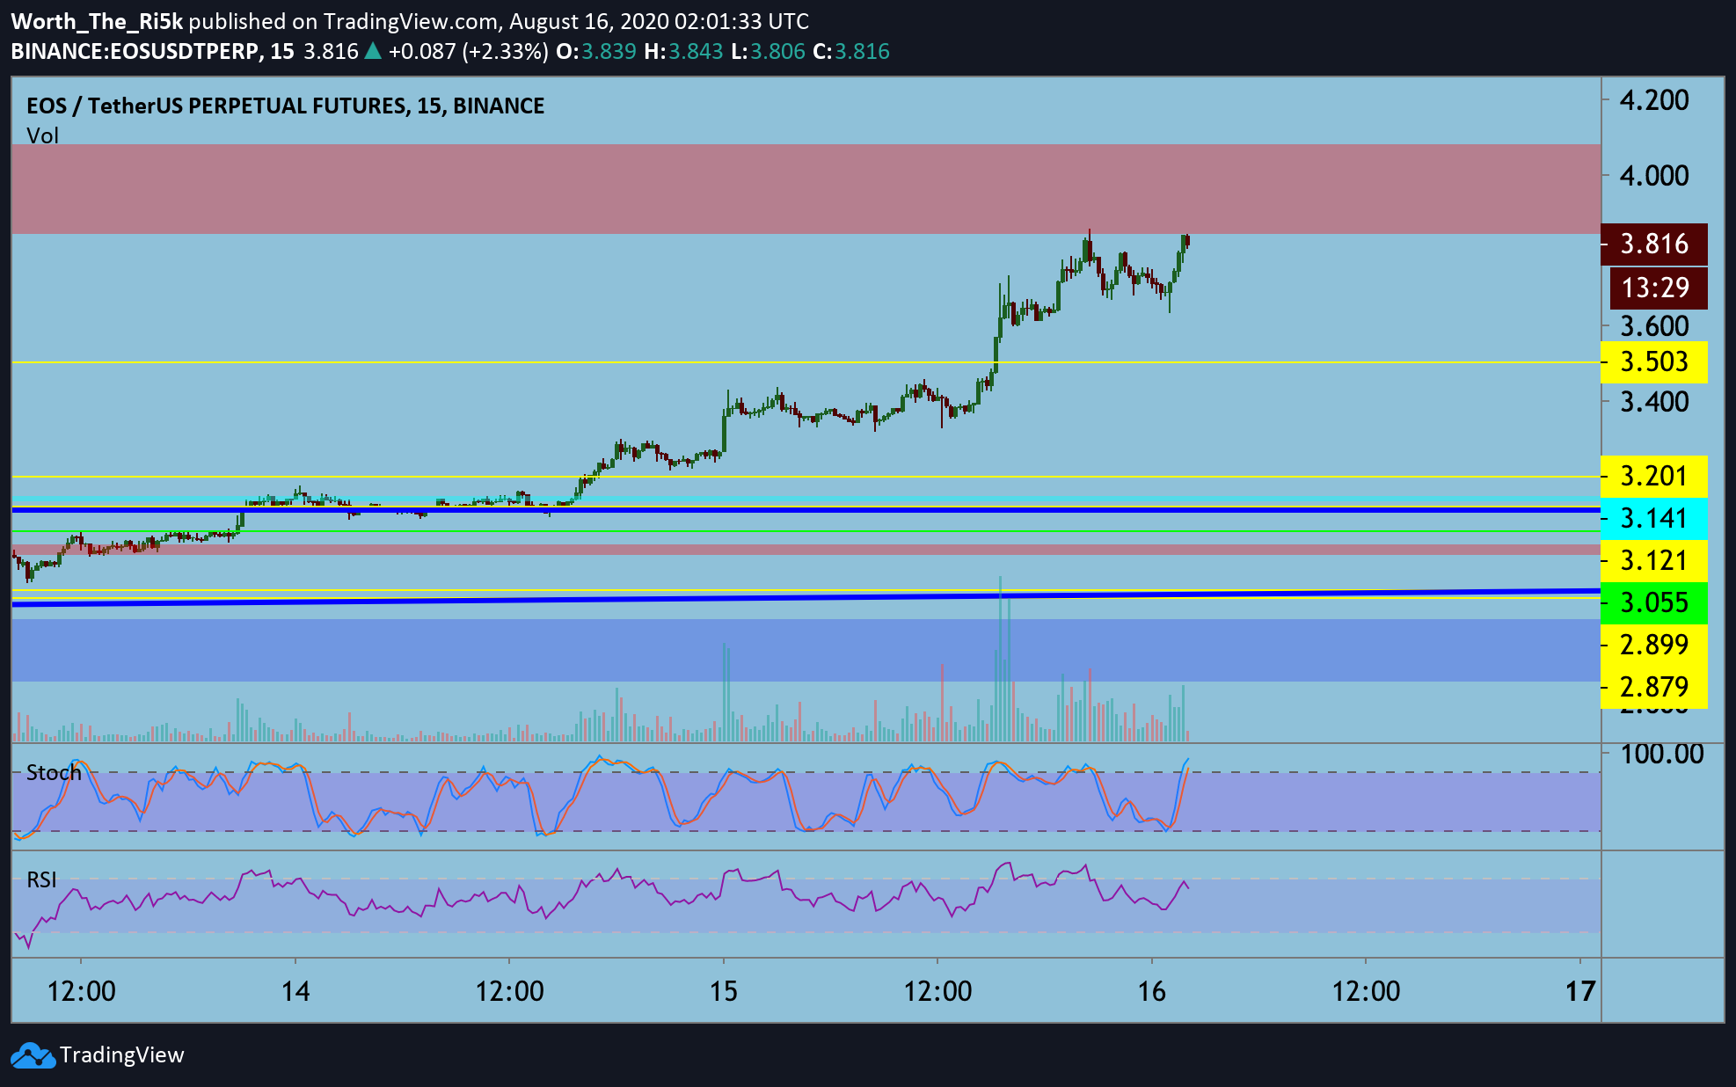Click the candle countdown timer 13:29

(1658, 288)
